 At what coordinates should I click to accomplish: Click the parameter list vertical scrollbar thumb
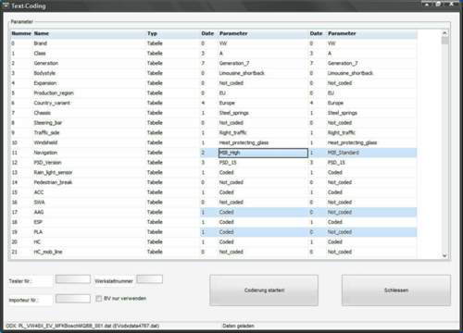click(444, 41)
